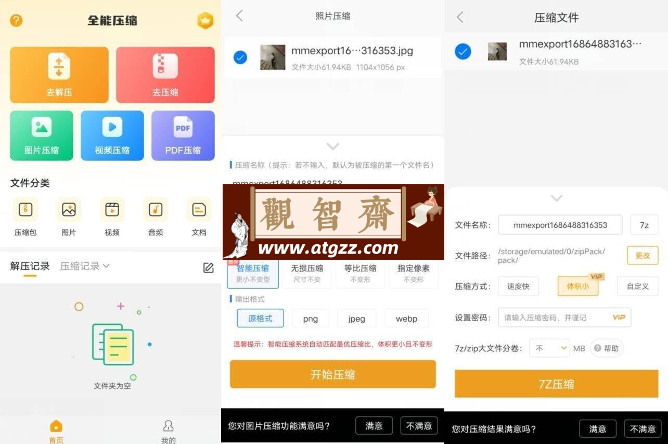Choose 指定像素 compression mode
This screenshot has width=668, height=444.
[414, 273]
